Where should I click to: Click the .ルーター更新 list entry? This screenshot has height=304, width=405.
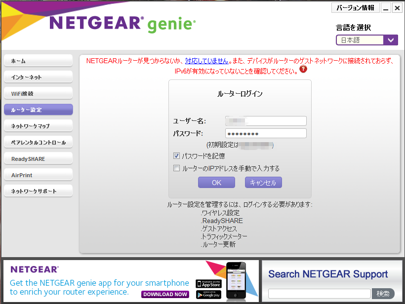(x=218, y=244)
